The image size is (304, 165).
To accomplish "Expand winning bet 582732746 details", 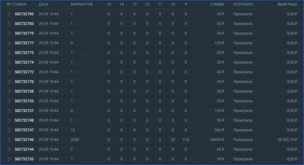I will pos(9,140).
